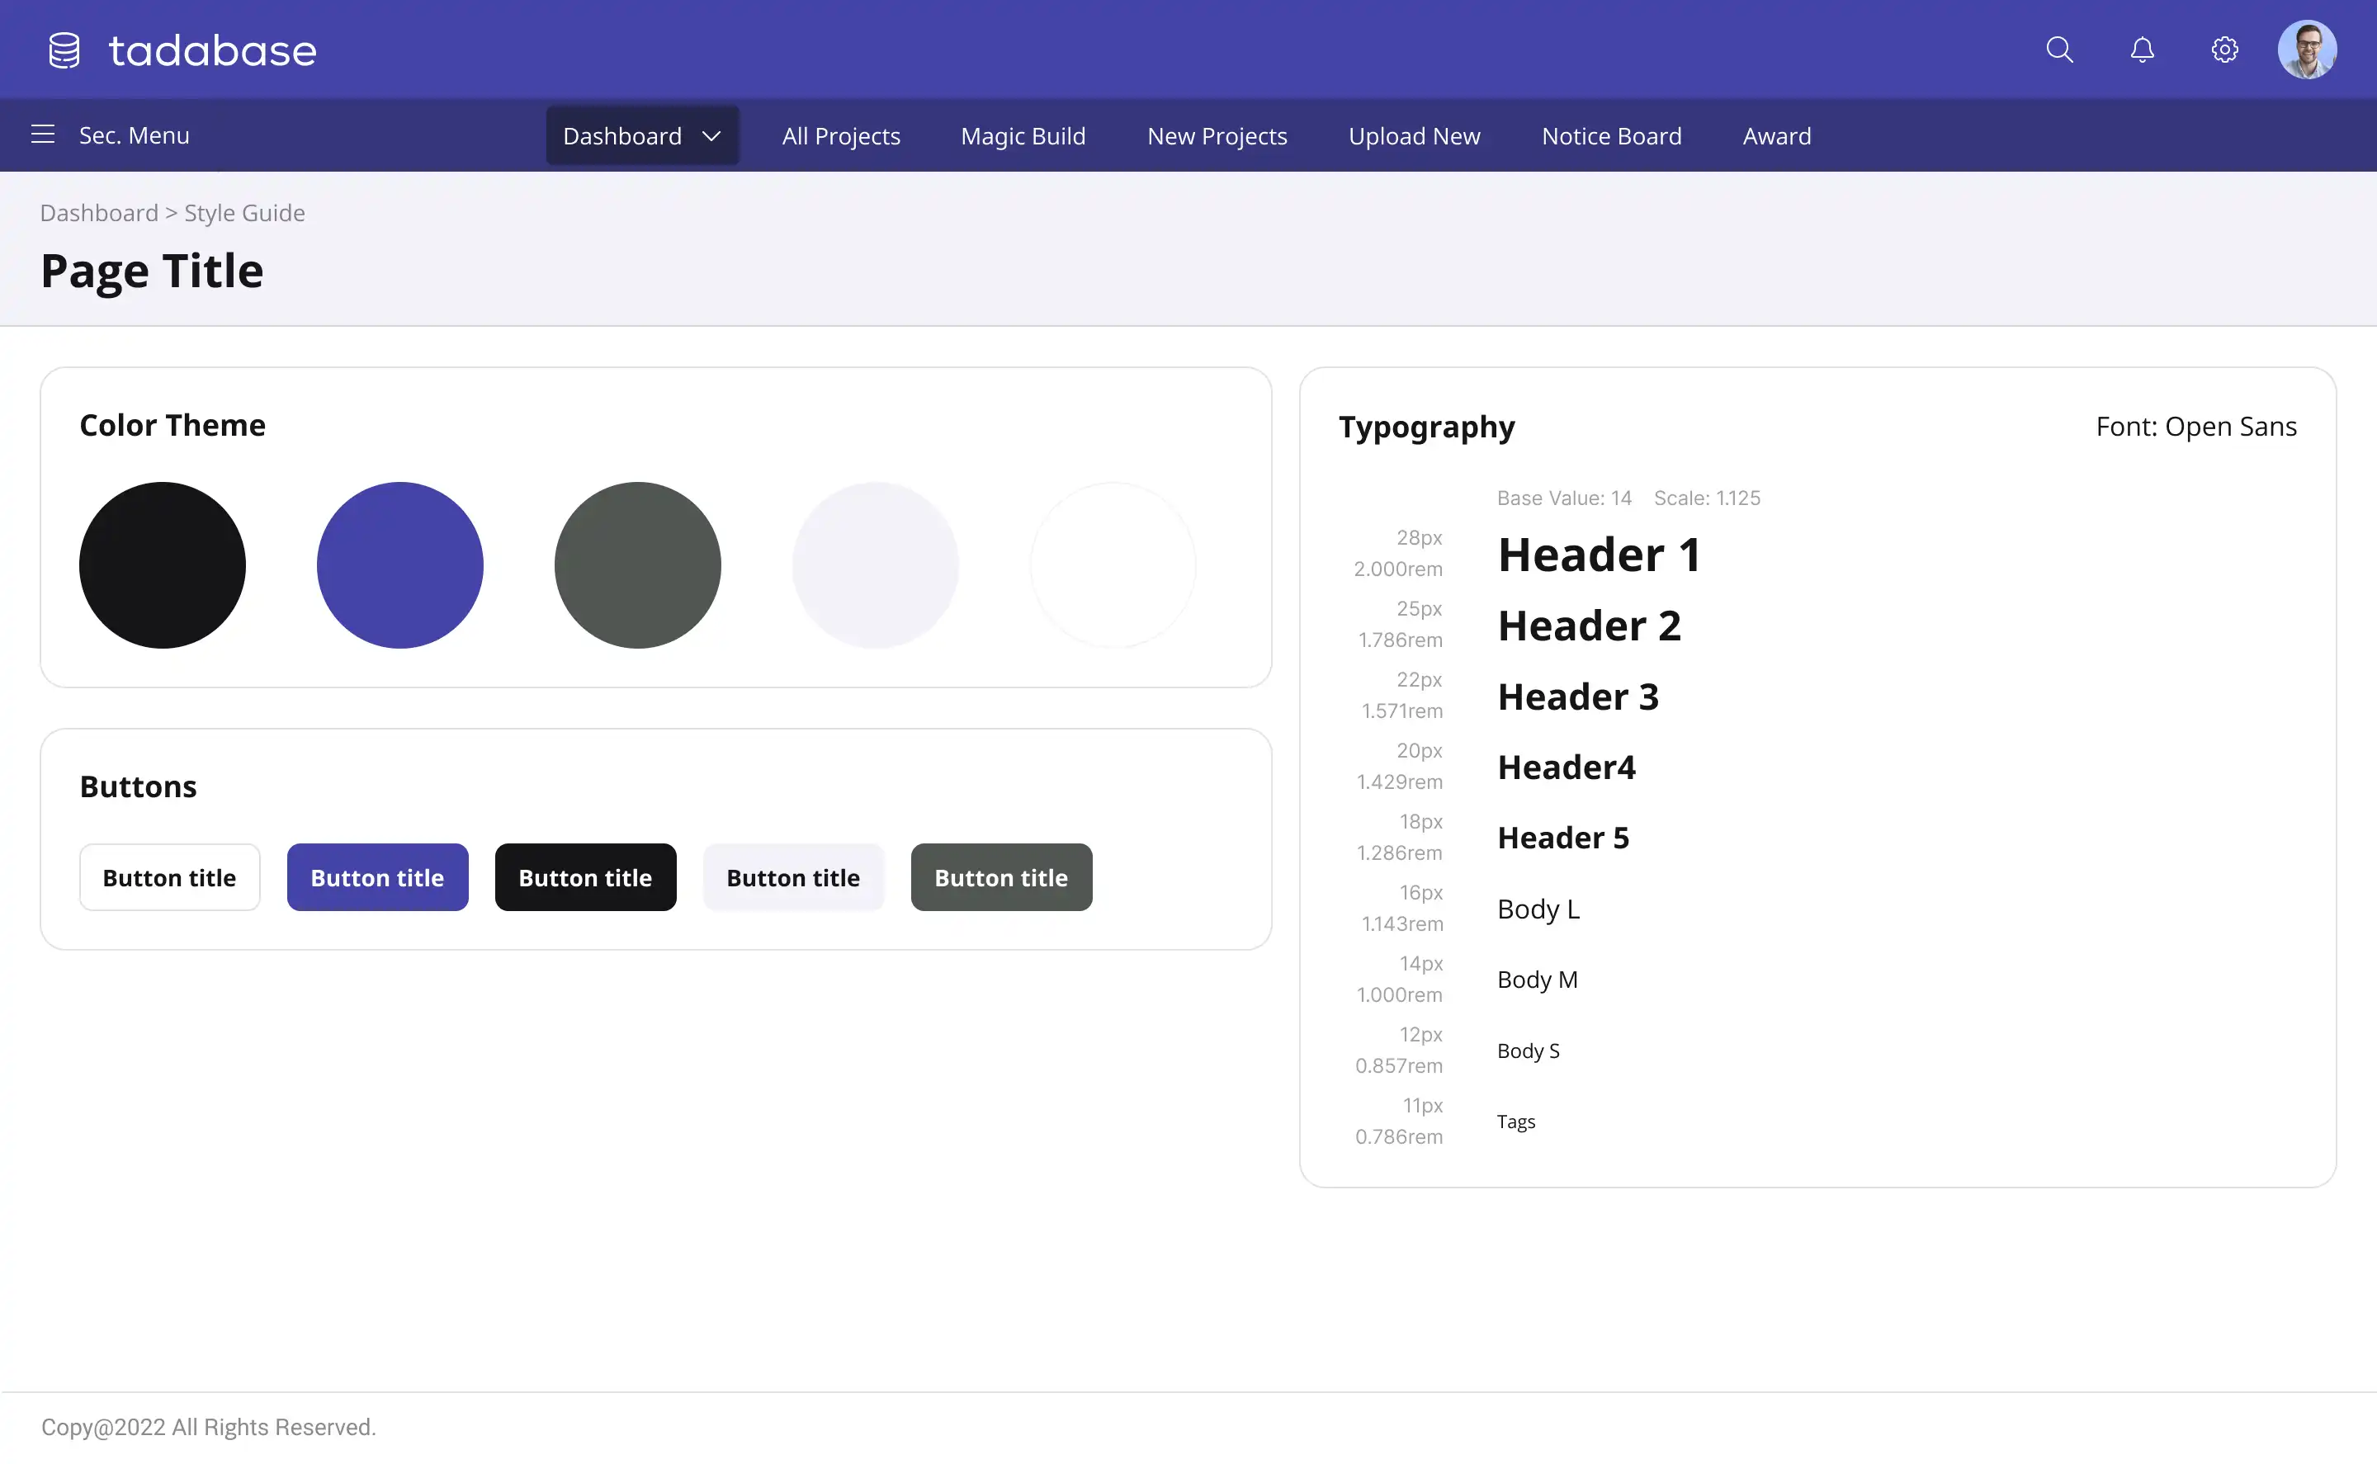The width and height of the screenshot is (2377, 1464).
Task: Click the Typography heading
Action: point(1427,427)
